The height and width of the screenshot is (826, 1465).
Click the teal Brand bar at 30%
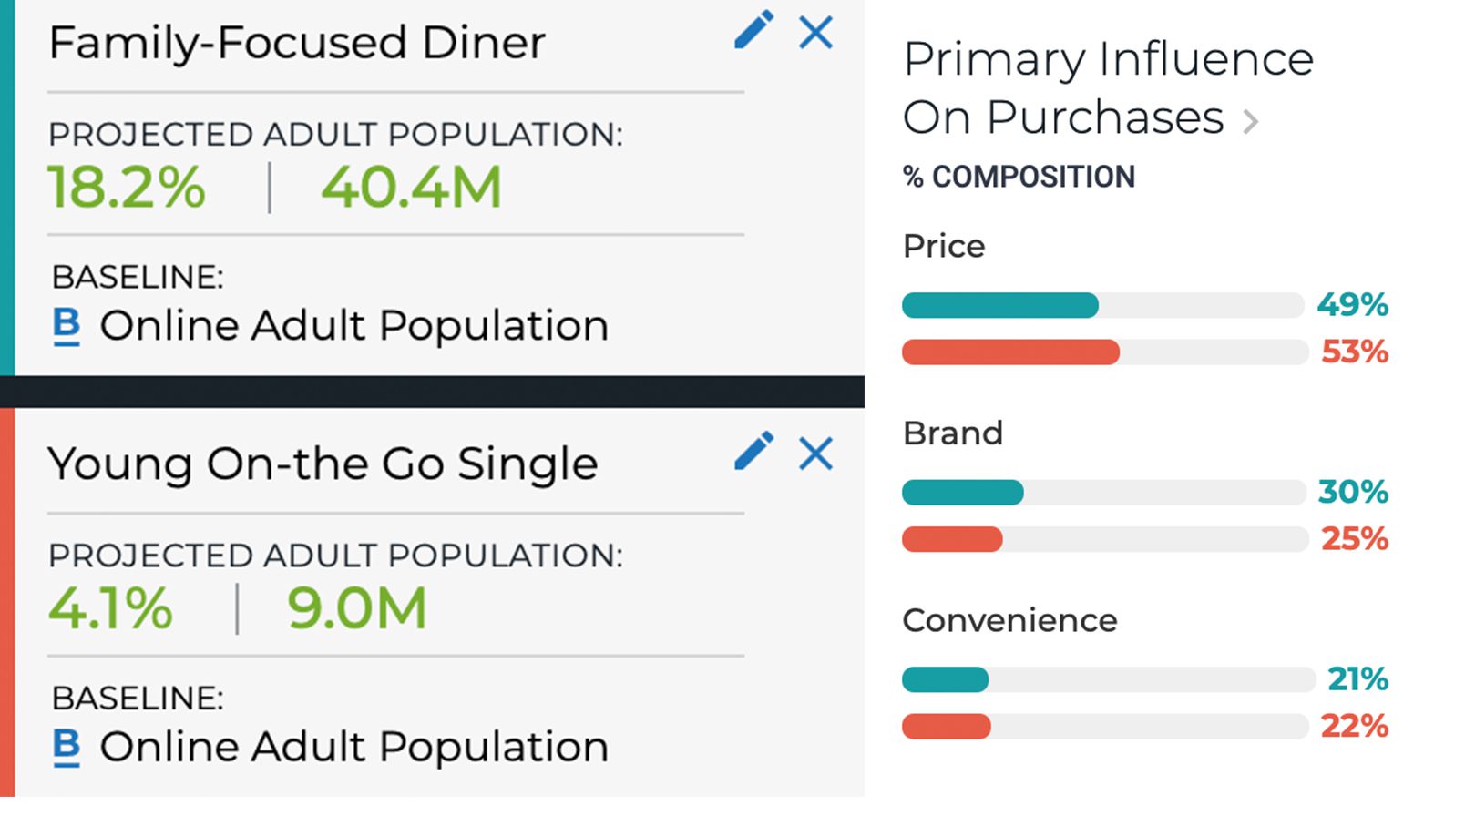(962, 493)
